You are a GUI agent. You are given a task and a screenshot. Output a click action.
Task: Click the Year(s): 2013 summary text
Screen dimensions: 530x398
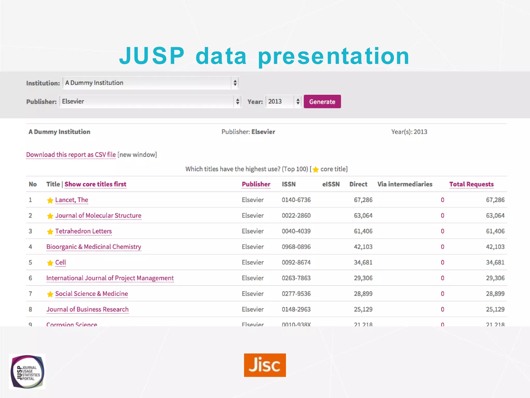click(409, 132)
